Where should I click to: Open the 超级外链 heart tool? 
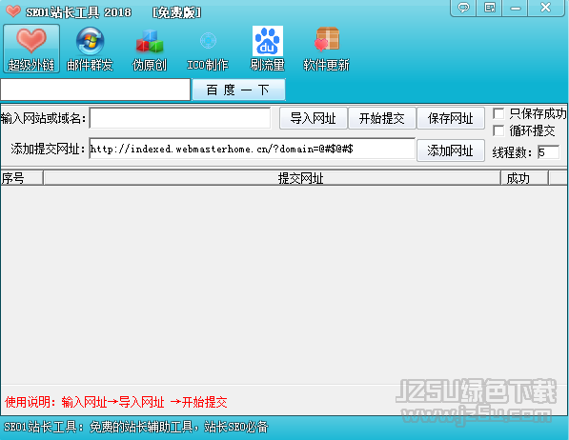point(31,49)
